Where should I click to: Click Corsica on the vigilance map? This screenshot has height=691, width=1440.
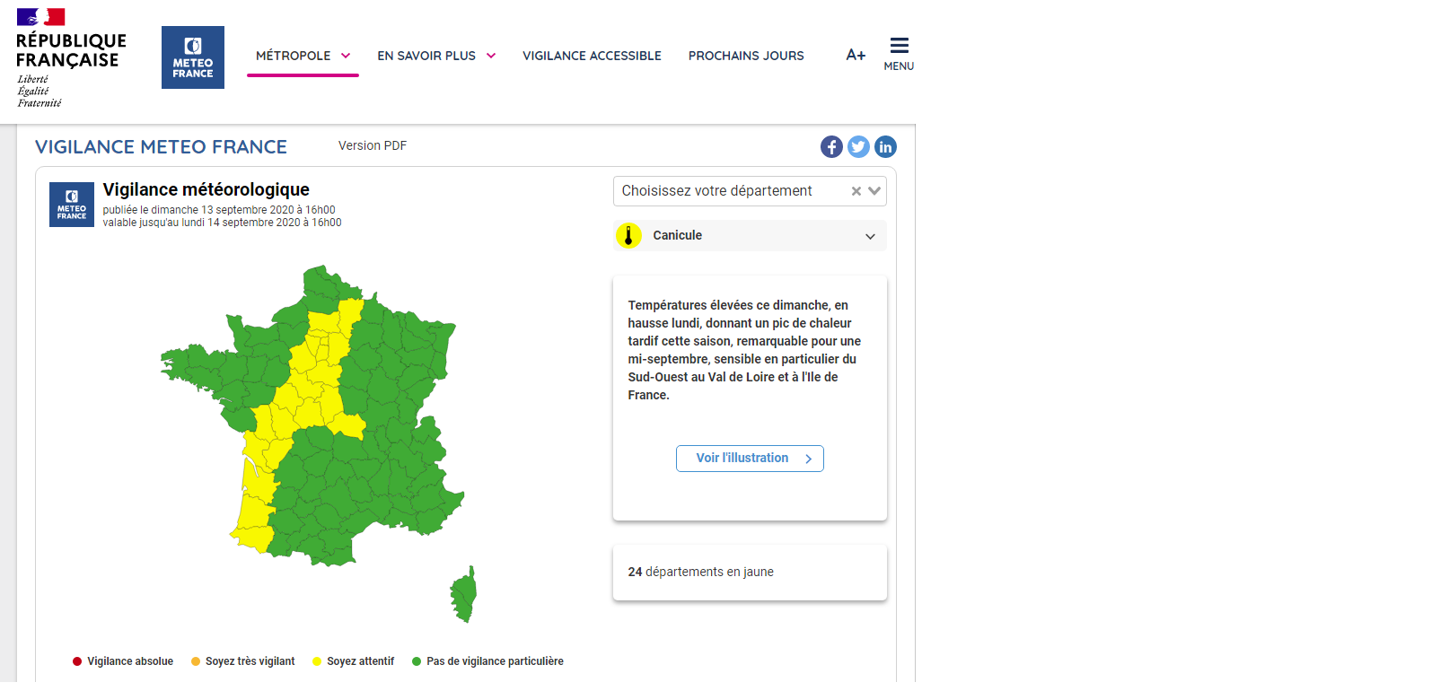tap(464, 594)
